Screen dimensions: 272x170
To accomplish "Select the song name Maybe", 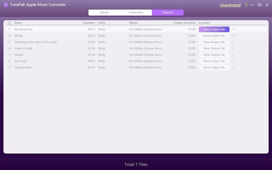I will coord(19,55).
